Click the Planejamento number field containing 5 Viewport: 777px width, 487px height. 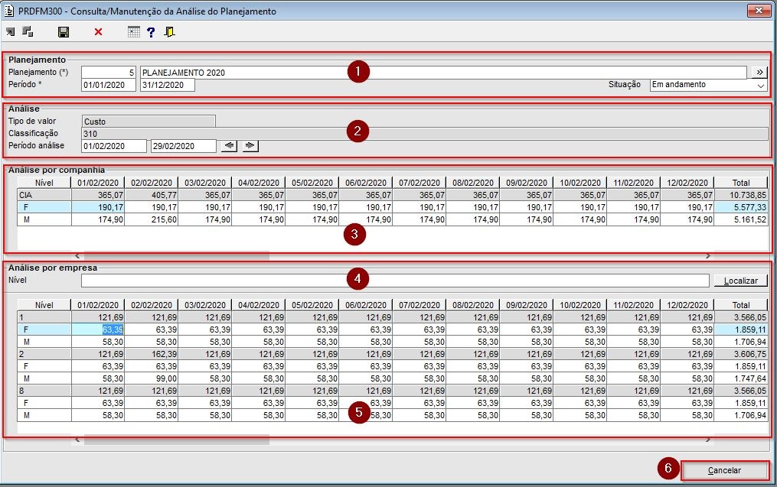click(x=109, y=72)
